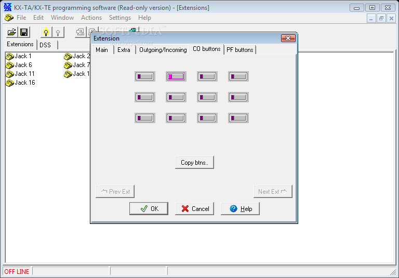Click third CO button in top row
This screenshot has width=399, height=278.
[207, 76]
